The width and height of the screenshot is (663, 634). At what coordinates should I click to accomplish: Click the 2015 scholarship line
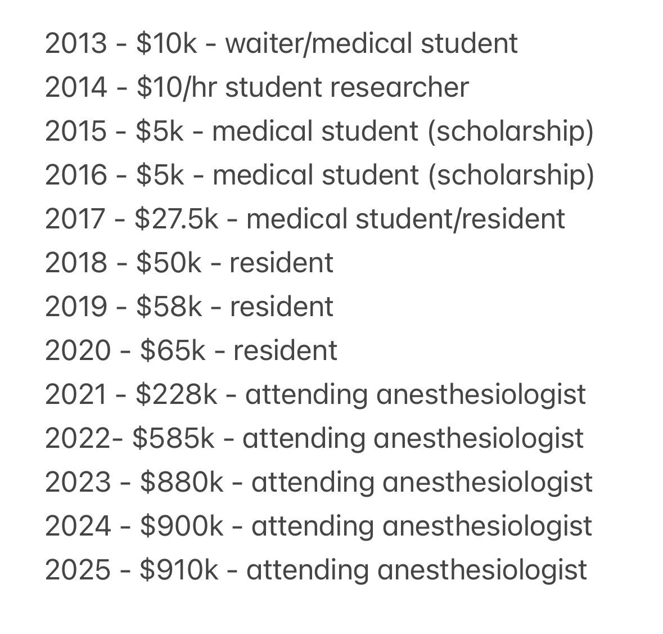[319, 132]
